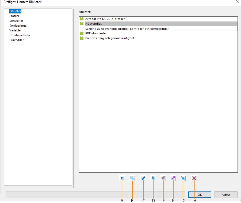Switch to the Profiler section
241x203 pixels.
coord(14,16)
